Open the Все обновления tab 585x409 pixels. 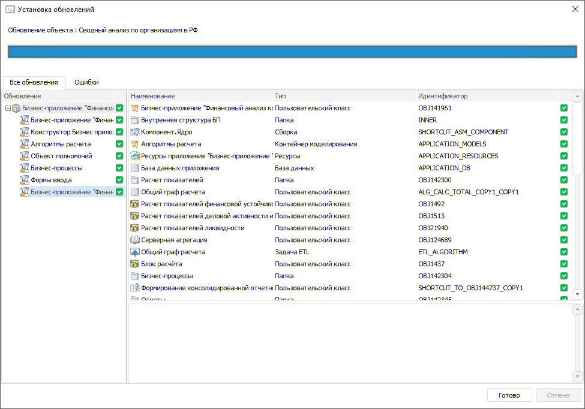[34, 82]
